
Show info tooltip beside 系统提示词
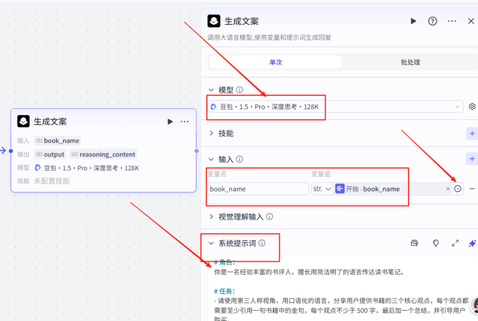click(x=262, y=243)
